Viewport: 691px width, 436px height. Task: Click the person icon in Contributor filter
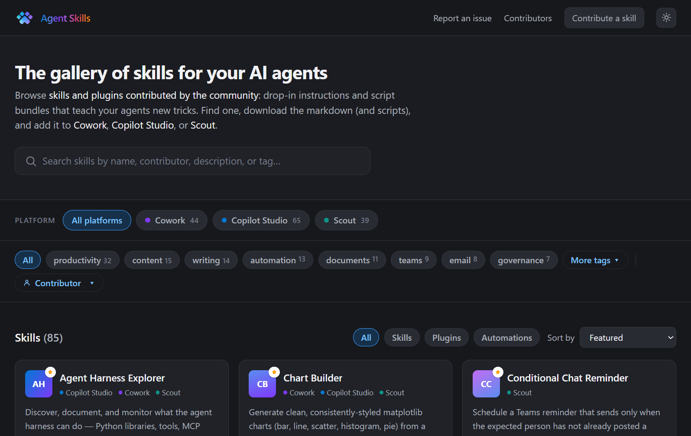(27, 283)
